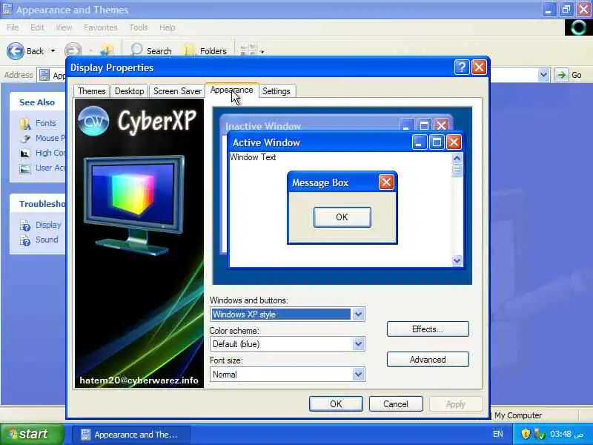Open the Tools menu

tap(139, 27)
